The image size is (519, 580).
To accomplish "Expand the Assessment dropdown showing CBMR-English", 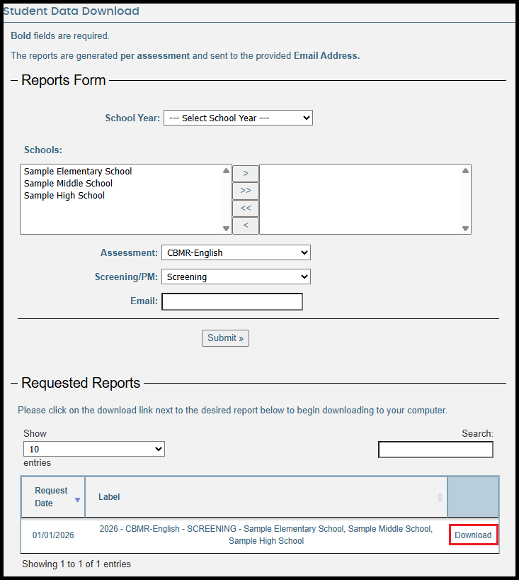I will pyautogui.click(x=236, y=252).
